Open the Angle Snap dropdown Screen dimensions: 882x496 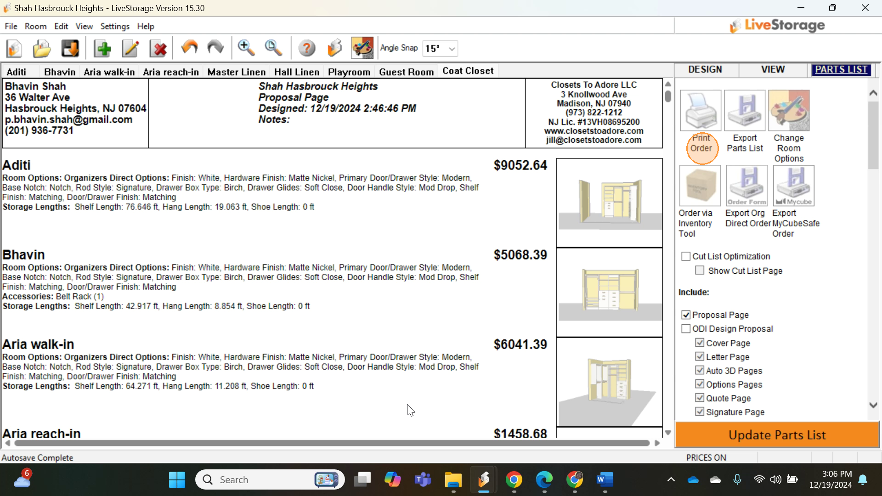[x=452, y=49]
